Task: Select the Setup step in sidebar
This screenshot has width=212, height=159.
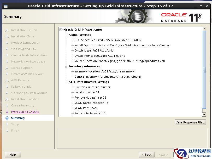Action: pos(15,124)
